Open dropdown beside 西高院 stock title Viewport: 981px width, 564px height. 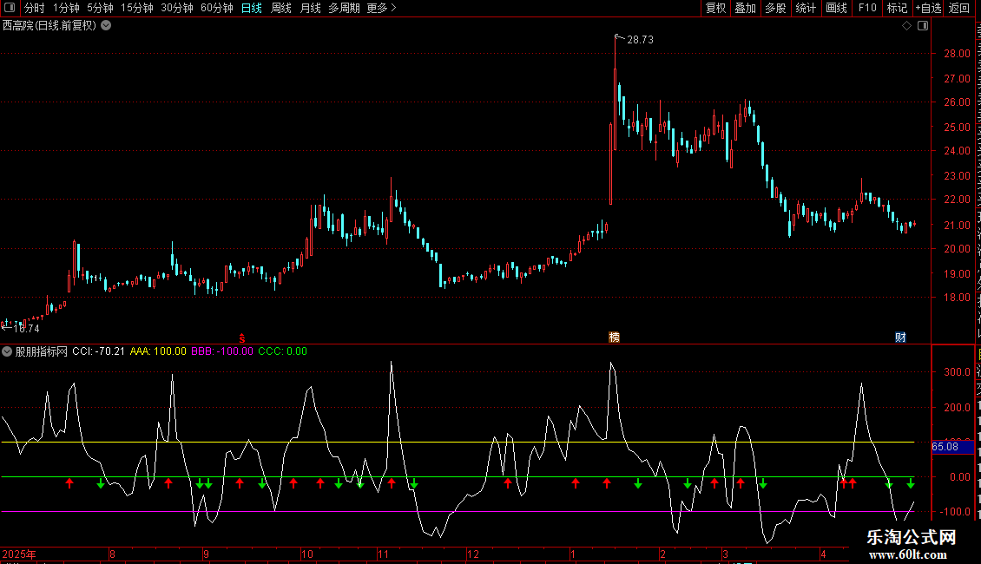[107, 26]
